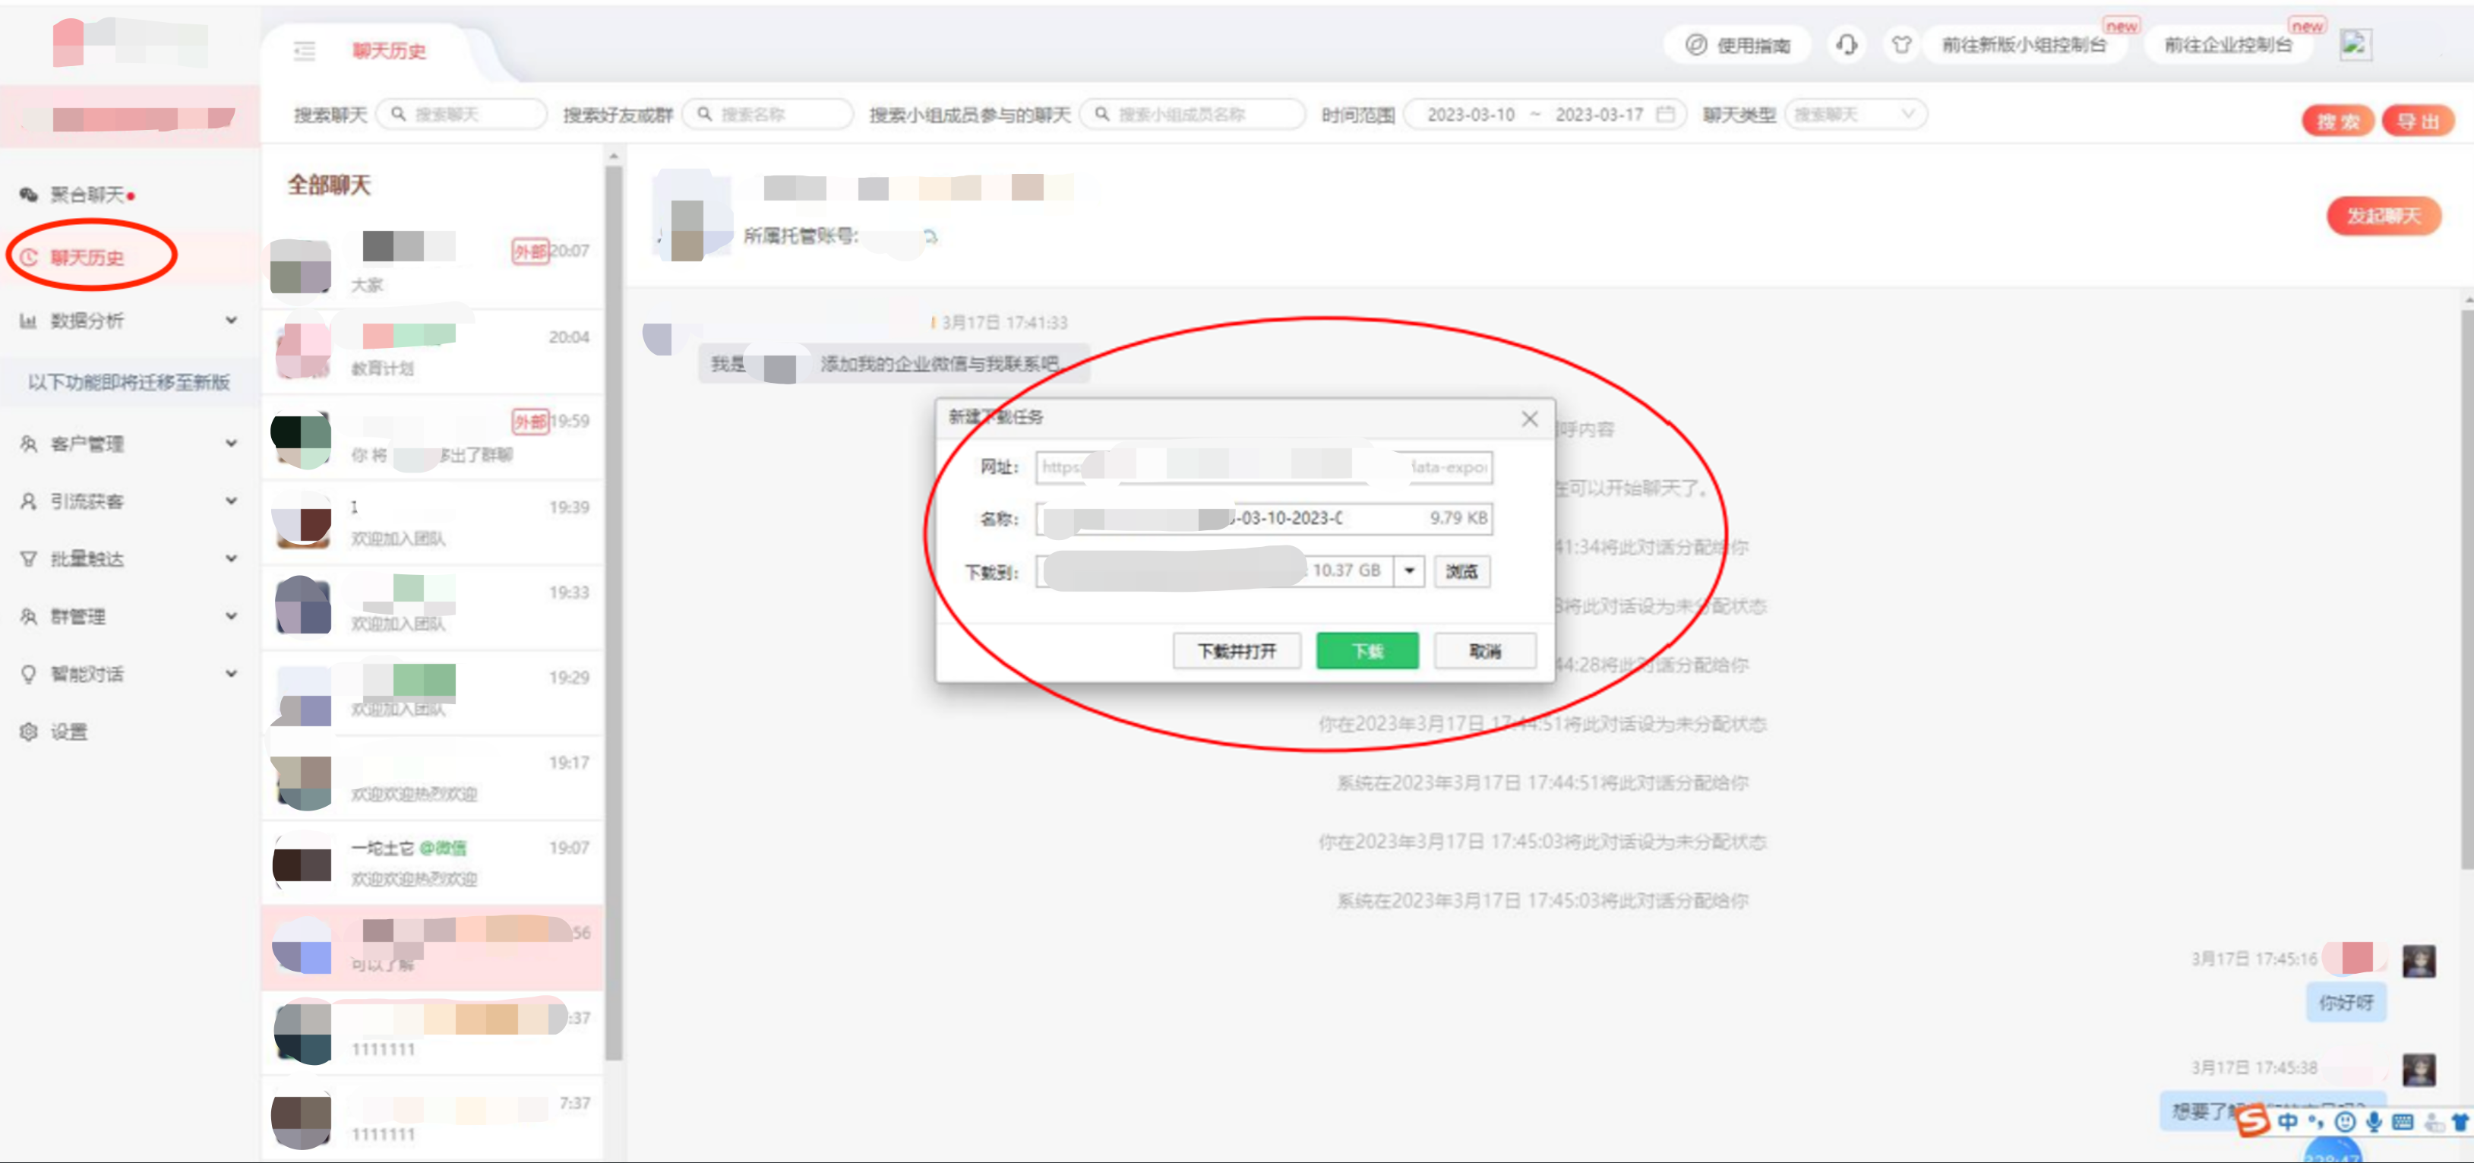Open the 20:04 教育计划 chat
The height and width of the screenshot is (1163, 2474).
point(432,352)
